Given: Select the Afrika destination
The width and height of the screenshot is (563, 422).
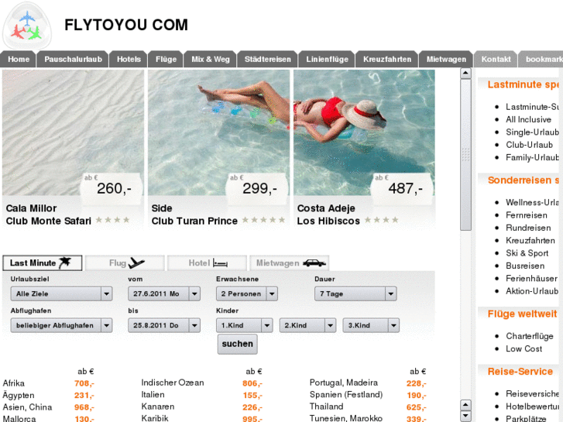Looking at the screenshot, I should [x=14, y=383].
